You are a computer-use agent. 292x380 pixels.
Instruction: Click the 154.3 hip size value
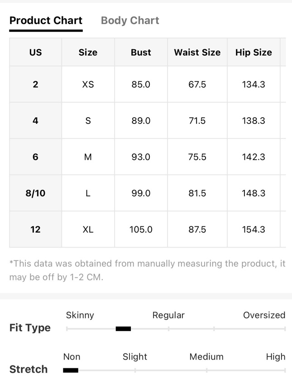pyautogui.click(x=254, y=229)
